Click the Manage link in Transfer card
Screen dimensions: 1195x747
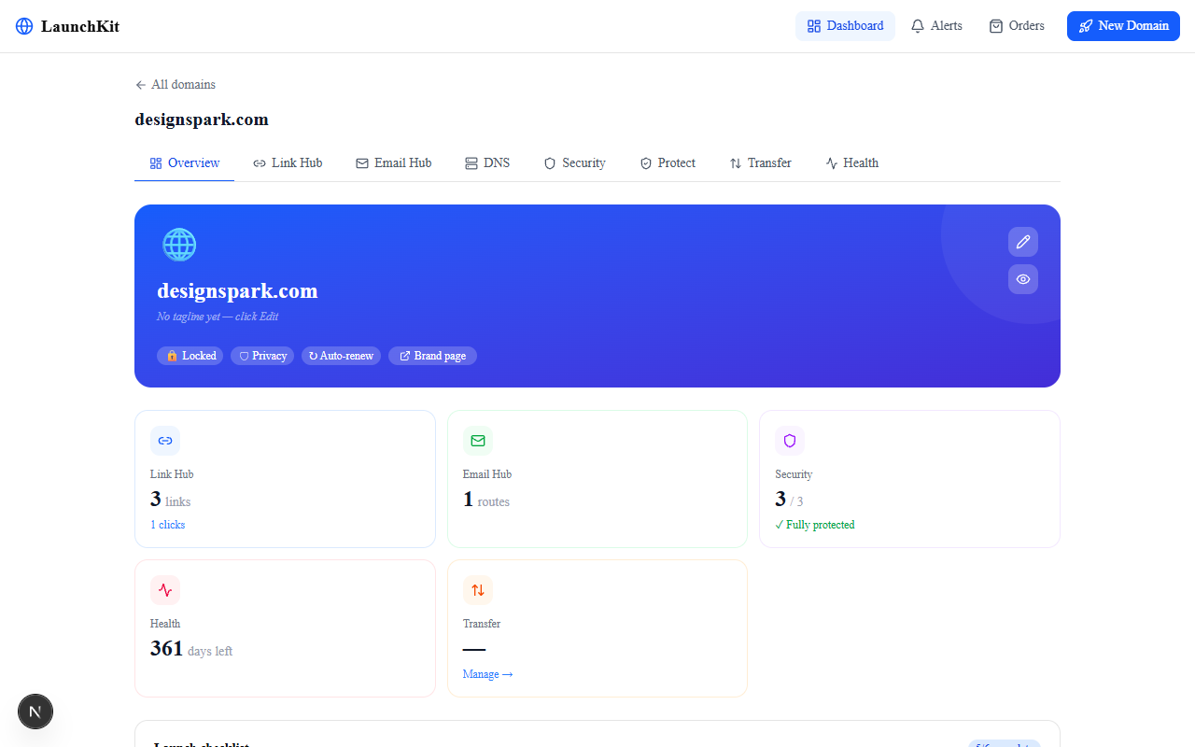pos(488,674)
